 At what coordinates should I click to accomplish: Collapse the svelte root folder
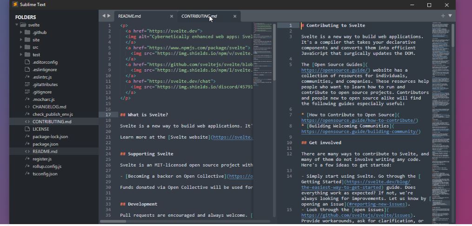coord(17,25)
